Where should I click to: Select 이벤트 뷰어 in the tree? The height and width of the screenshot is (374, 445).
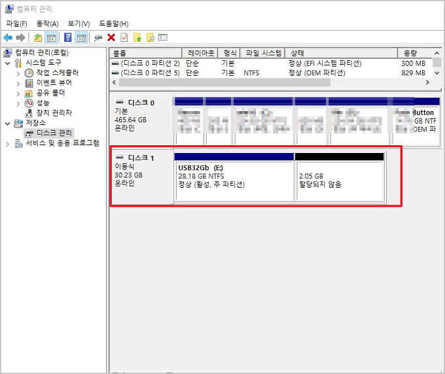(x=54, y=83)
